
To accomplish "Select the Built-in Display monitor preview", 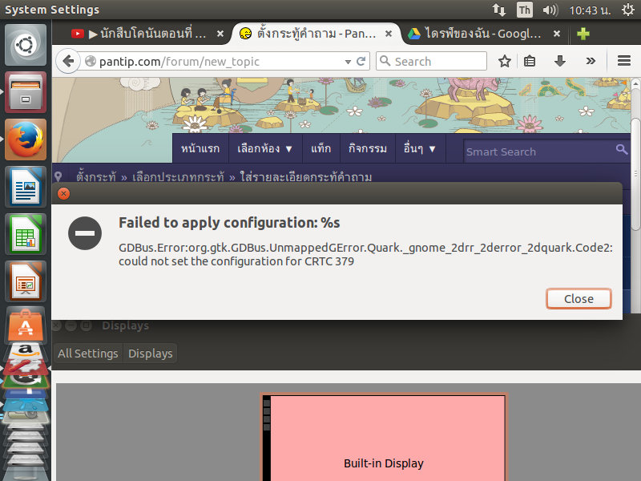I will pos(384,437).
